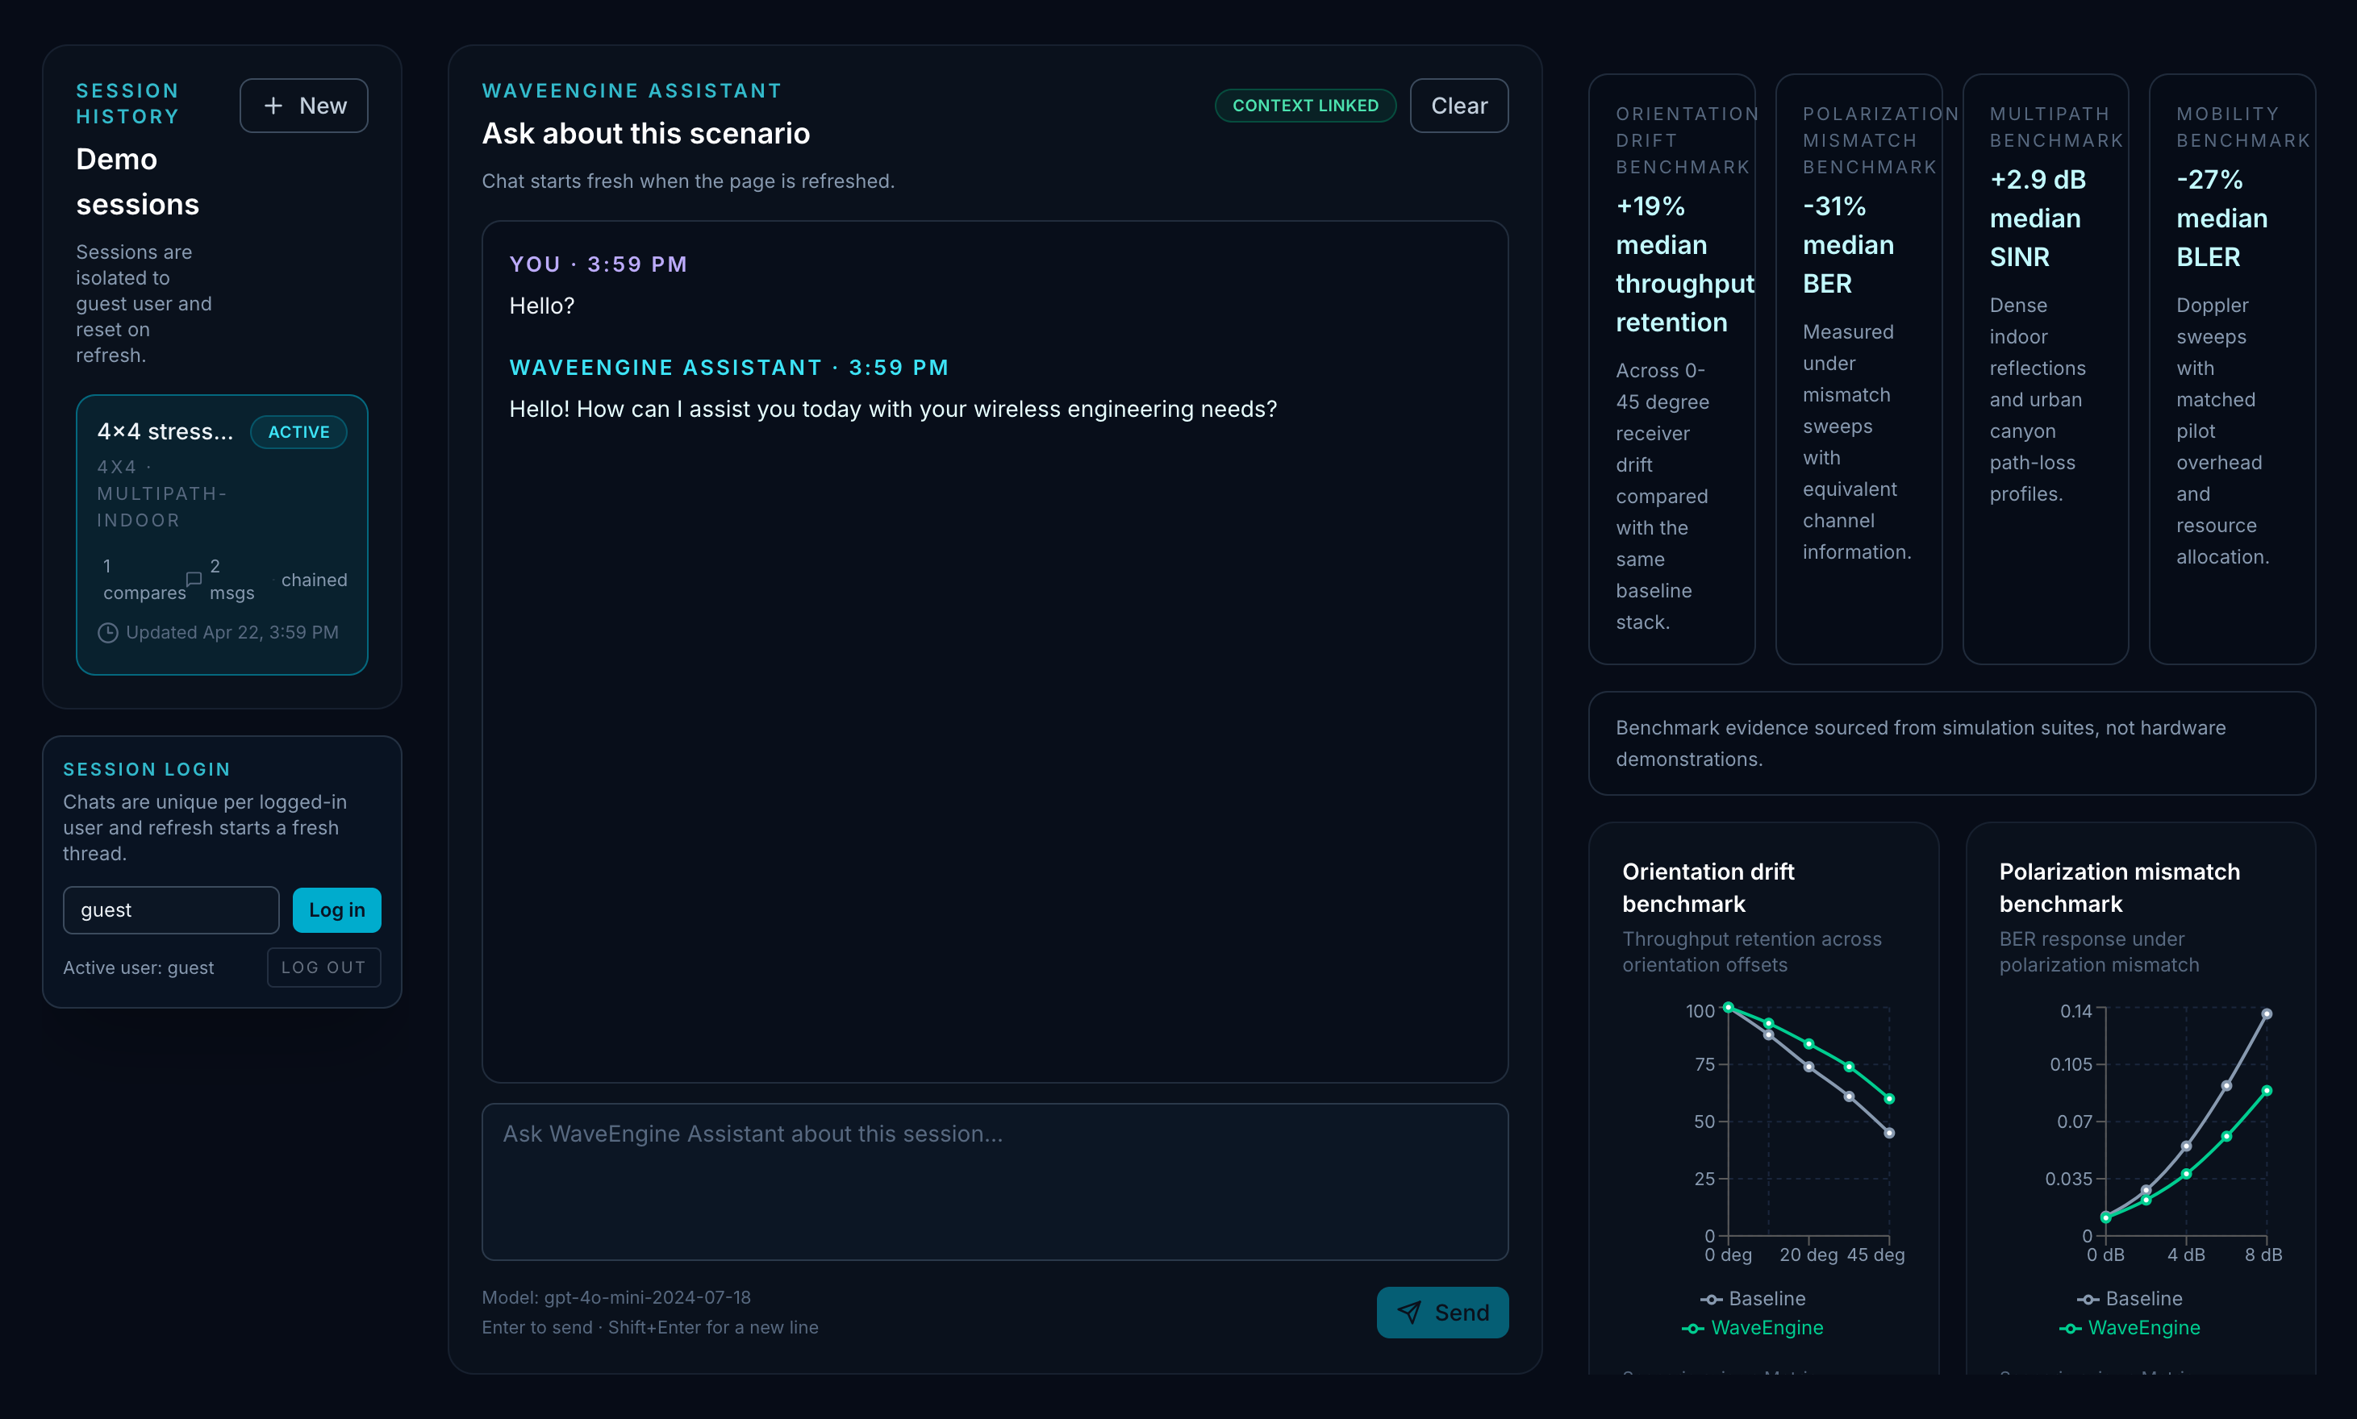Click 'WAVEENGINE ASSISTANT · 3:59 PM' reply header
The width and height of the screenshot is (2357, 1419).
tap(729, 367)
